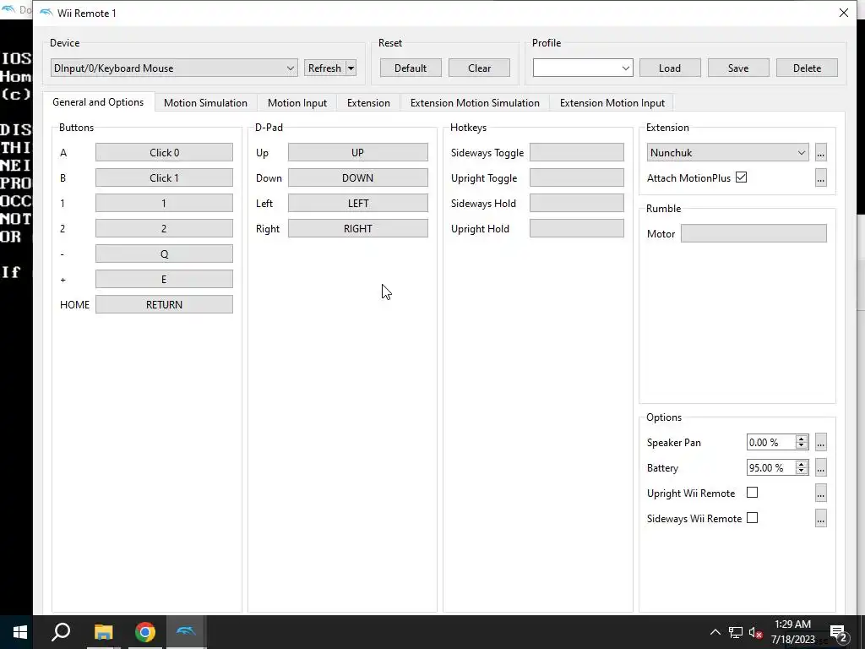Rebind the plus button mapping E
This screenshot has width=865, height=649.
point(164,279)
